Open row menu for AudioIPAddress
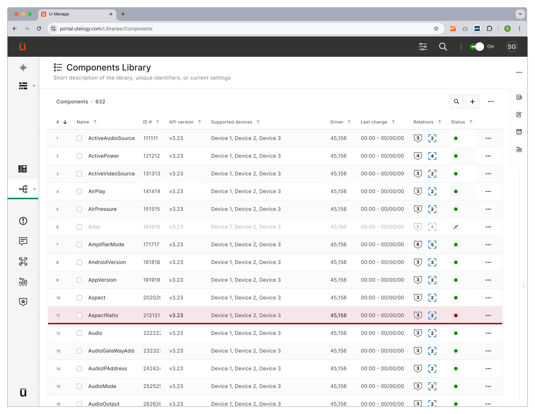Image resolution: width=535 pixels, height=414 pixels. click(488, 369)
